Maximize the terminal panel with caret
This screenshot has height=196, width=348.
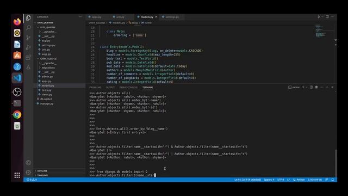point(327,87)
